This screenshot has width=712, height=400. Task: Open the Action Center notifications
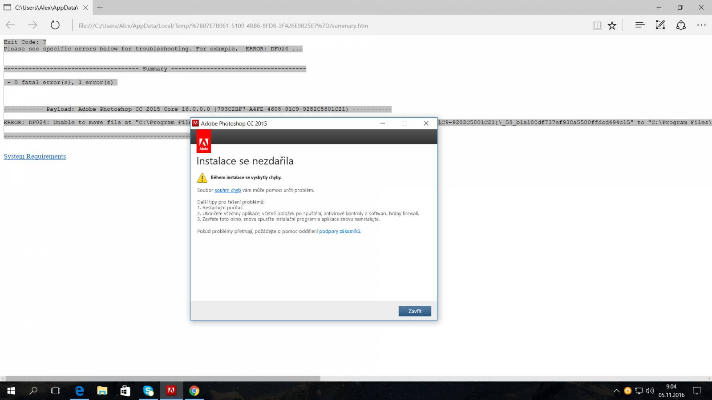(697, 391)
